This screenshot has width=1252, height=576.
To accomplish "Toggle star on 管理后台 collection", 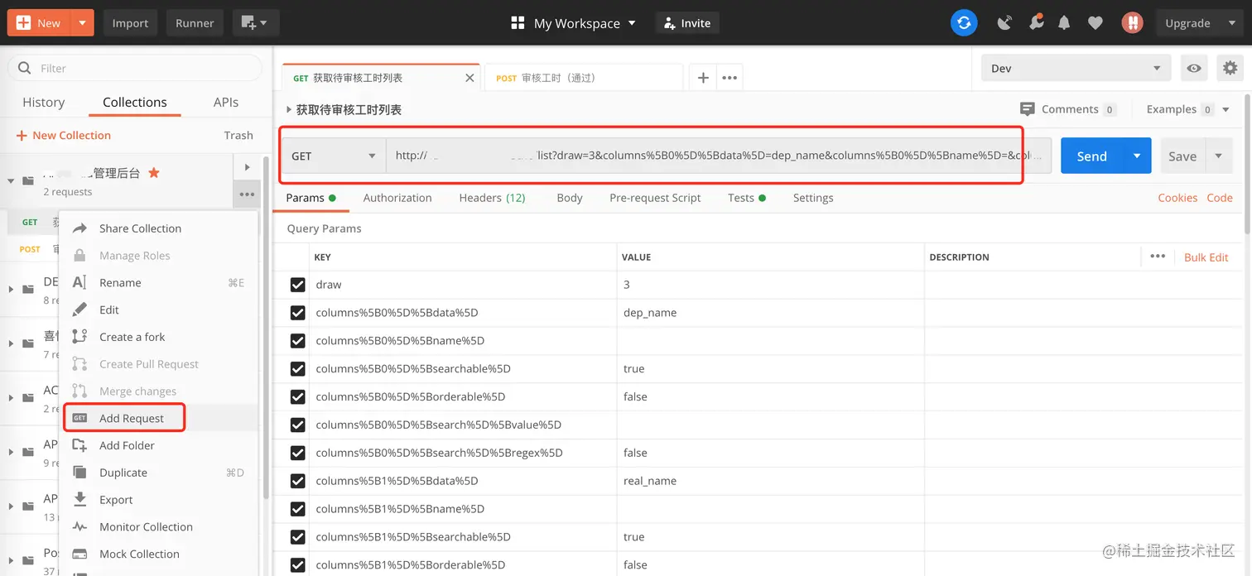I will point(153,173).
